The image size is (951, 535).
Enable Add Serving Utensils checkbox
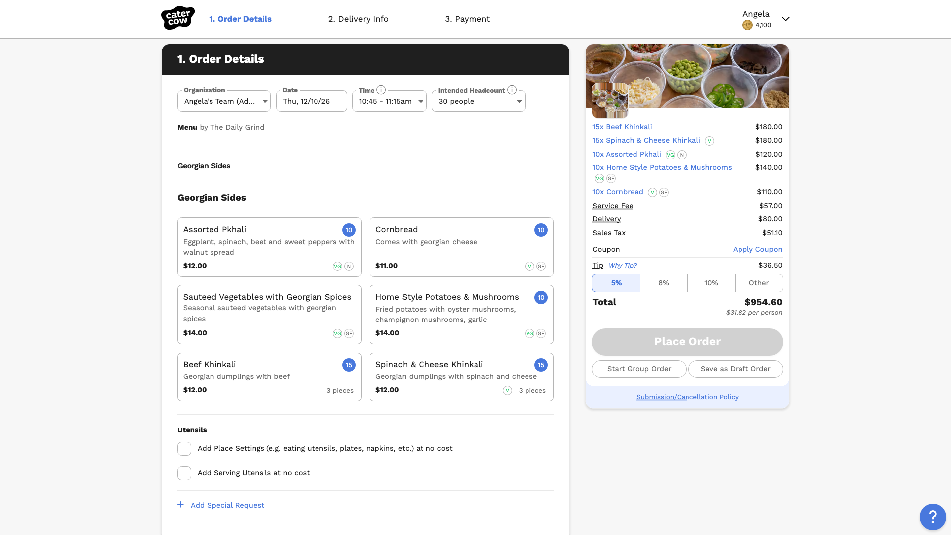coord(184,473)
